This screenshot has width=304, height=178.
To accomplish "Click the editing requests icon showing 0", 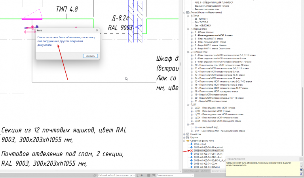I will point(139,175).
